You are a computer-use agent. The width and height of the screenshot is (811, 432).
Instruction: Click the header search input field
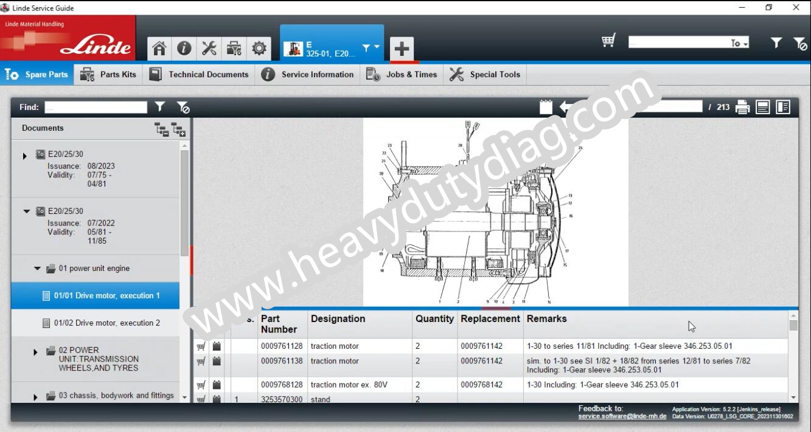[679, 43]
